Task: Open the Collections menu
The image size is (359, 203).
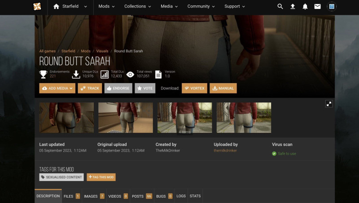Action: [x=137, y=6]
